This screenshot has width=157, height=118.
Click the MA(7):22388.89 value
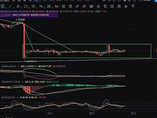(x=21, y=15)
